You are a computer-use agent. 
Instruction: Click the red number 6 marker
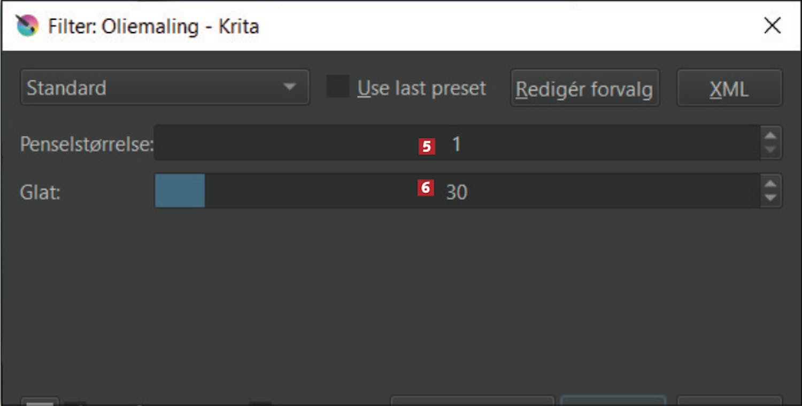tap(426, 188)
